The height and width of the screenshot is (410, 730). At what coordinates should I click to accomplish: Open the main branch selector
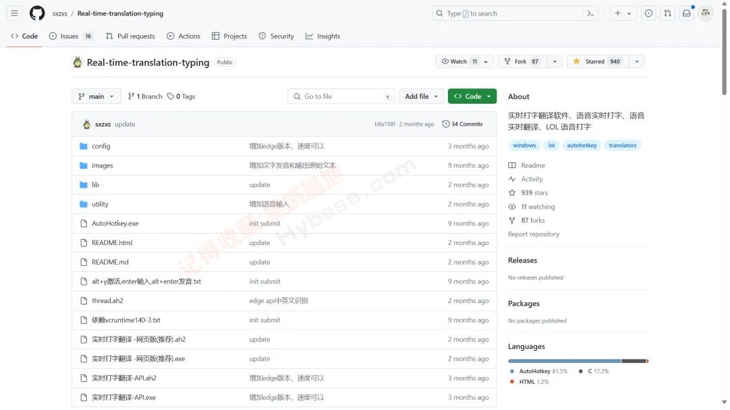(96, 96)
